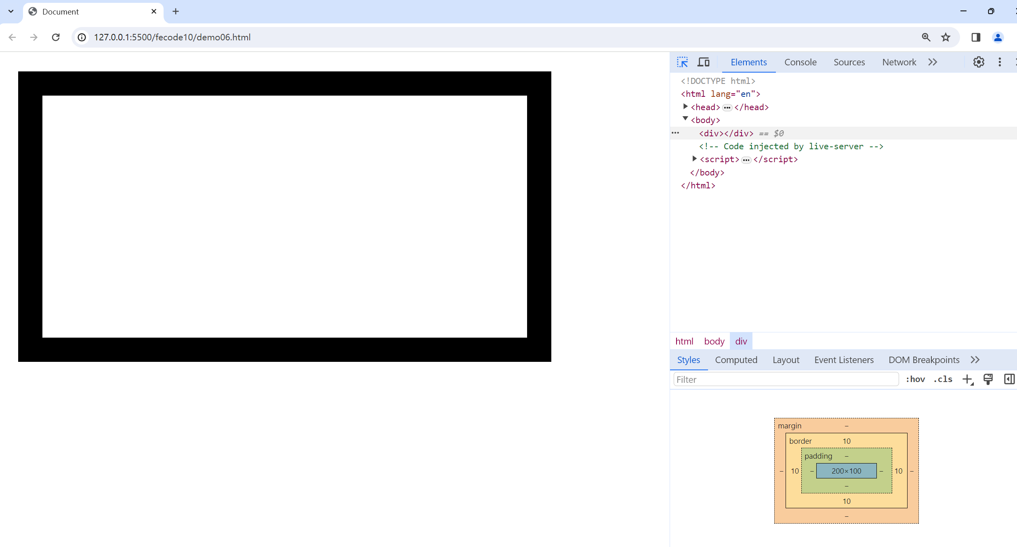Image resolution: width=1017 pixels, height=547 pixels.
Task: Open DevTools settings gear
Action: [979, 62]
